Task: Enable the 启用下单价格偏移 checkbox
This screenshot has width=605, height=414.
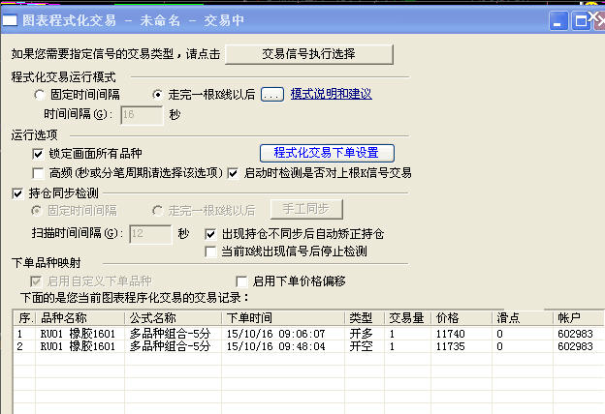Action: point(242,281)
